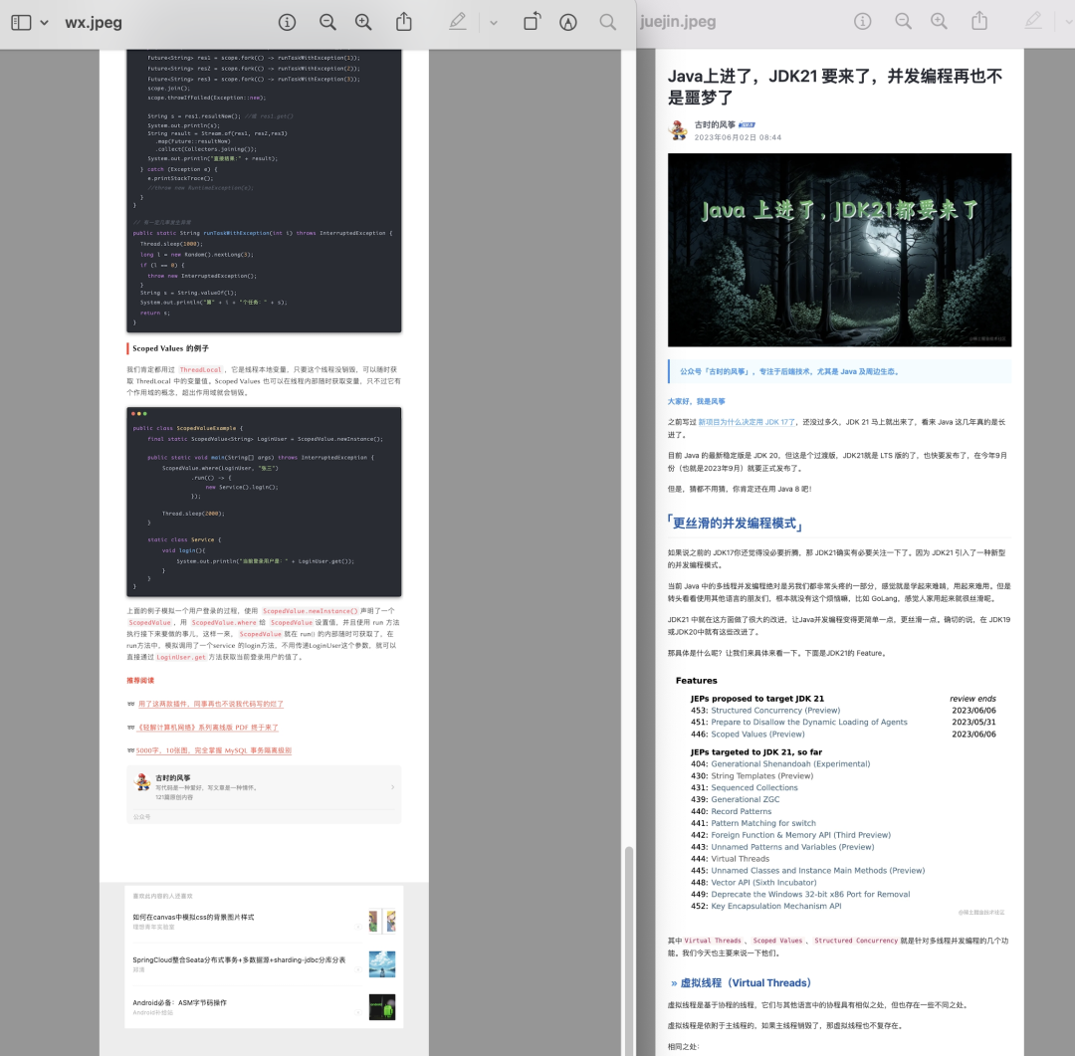Click the date 2023年06月02日 08:44
The image size is (1075, 1056).
point(738,137)
